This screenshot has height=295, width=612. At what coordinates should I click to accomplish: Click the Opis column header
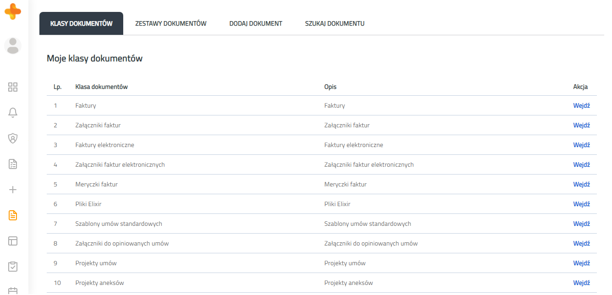click(x=330, y=87)
